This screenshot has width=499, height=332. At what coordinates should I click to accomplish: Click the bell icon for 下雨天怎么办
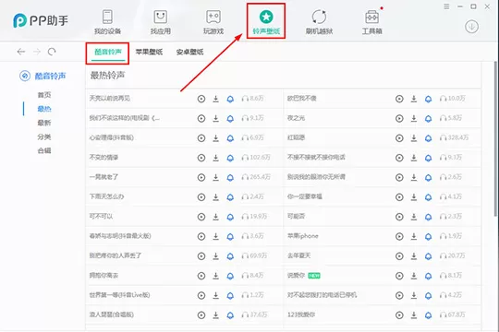tap(230, 197)
